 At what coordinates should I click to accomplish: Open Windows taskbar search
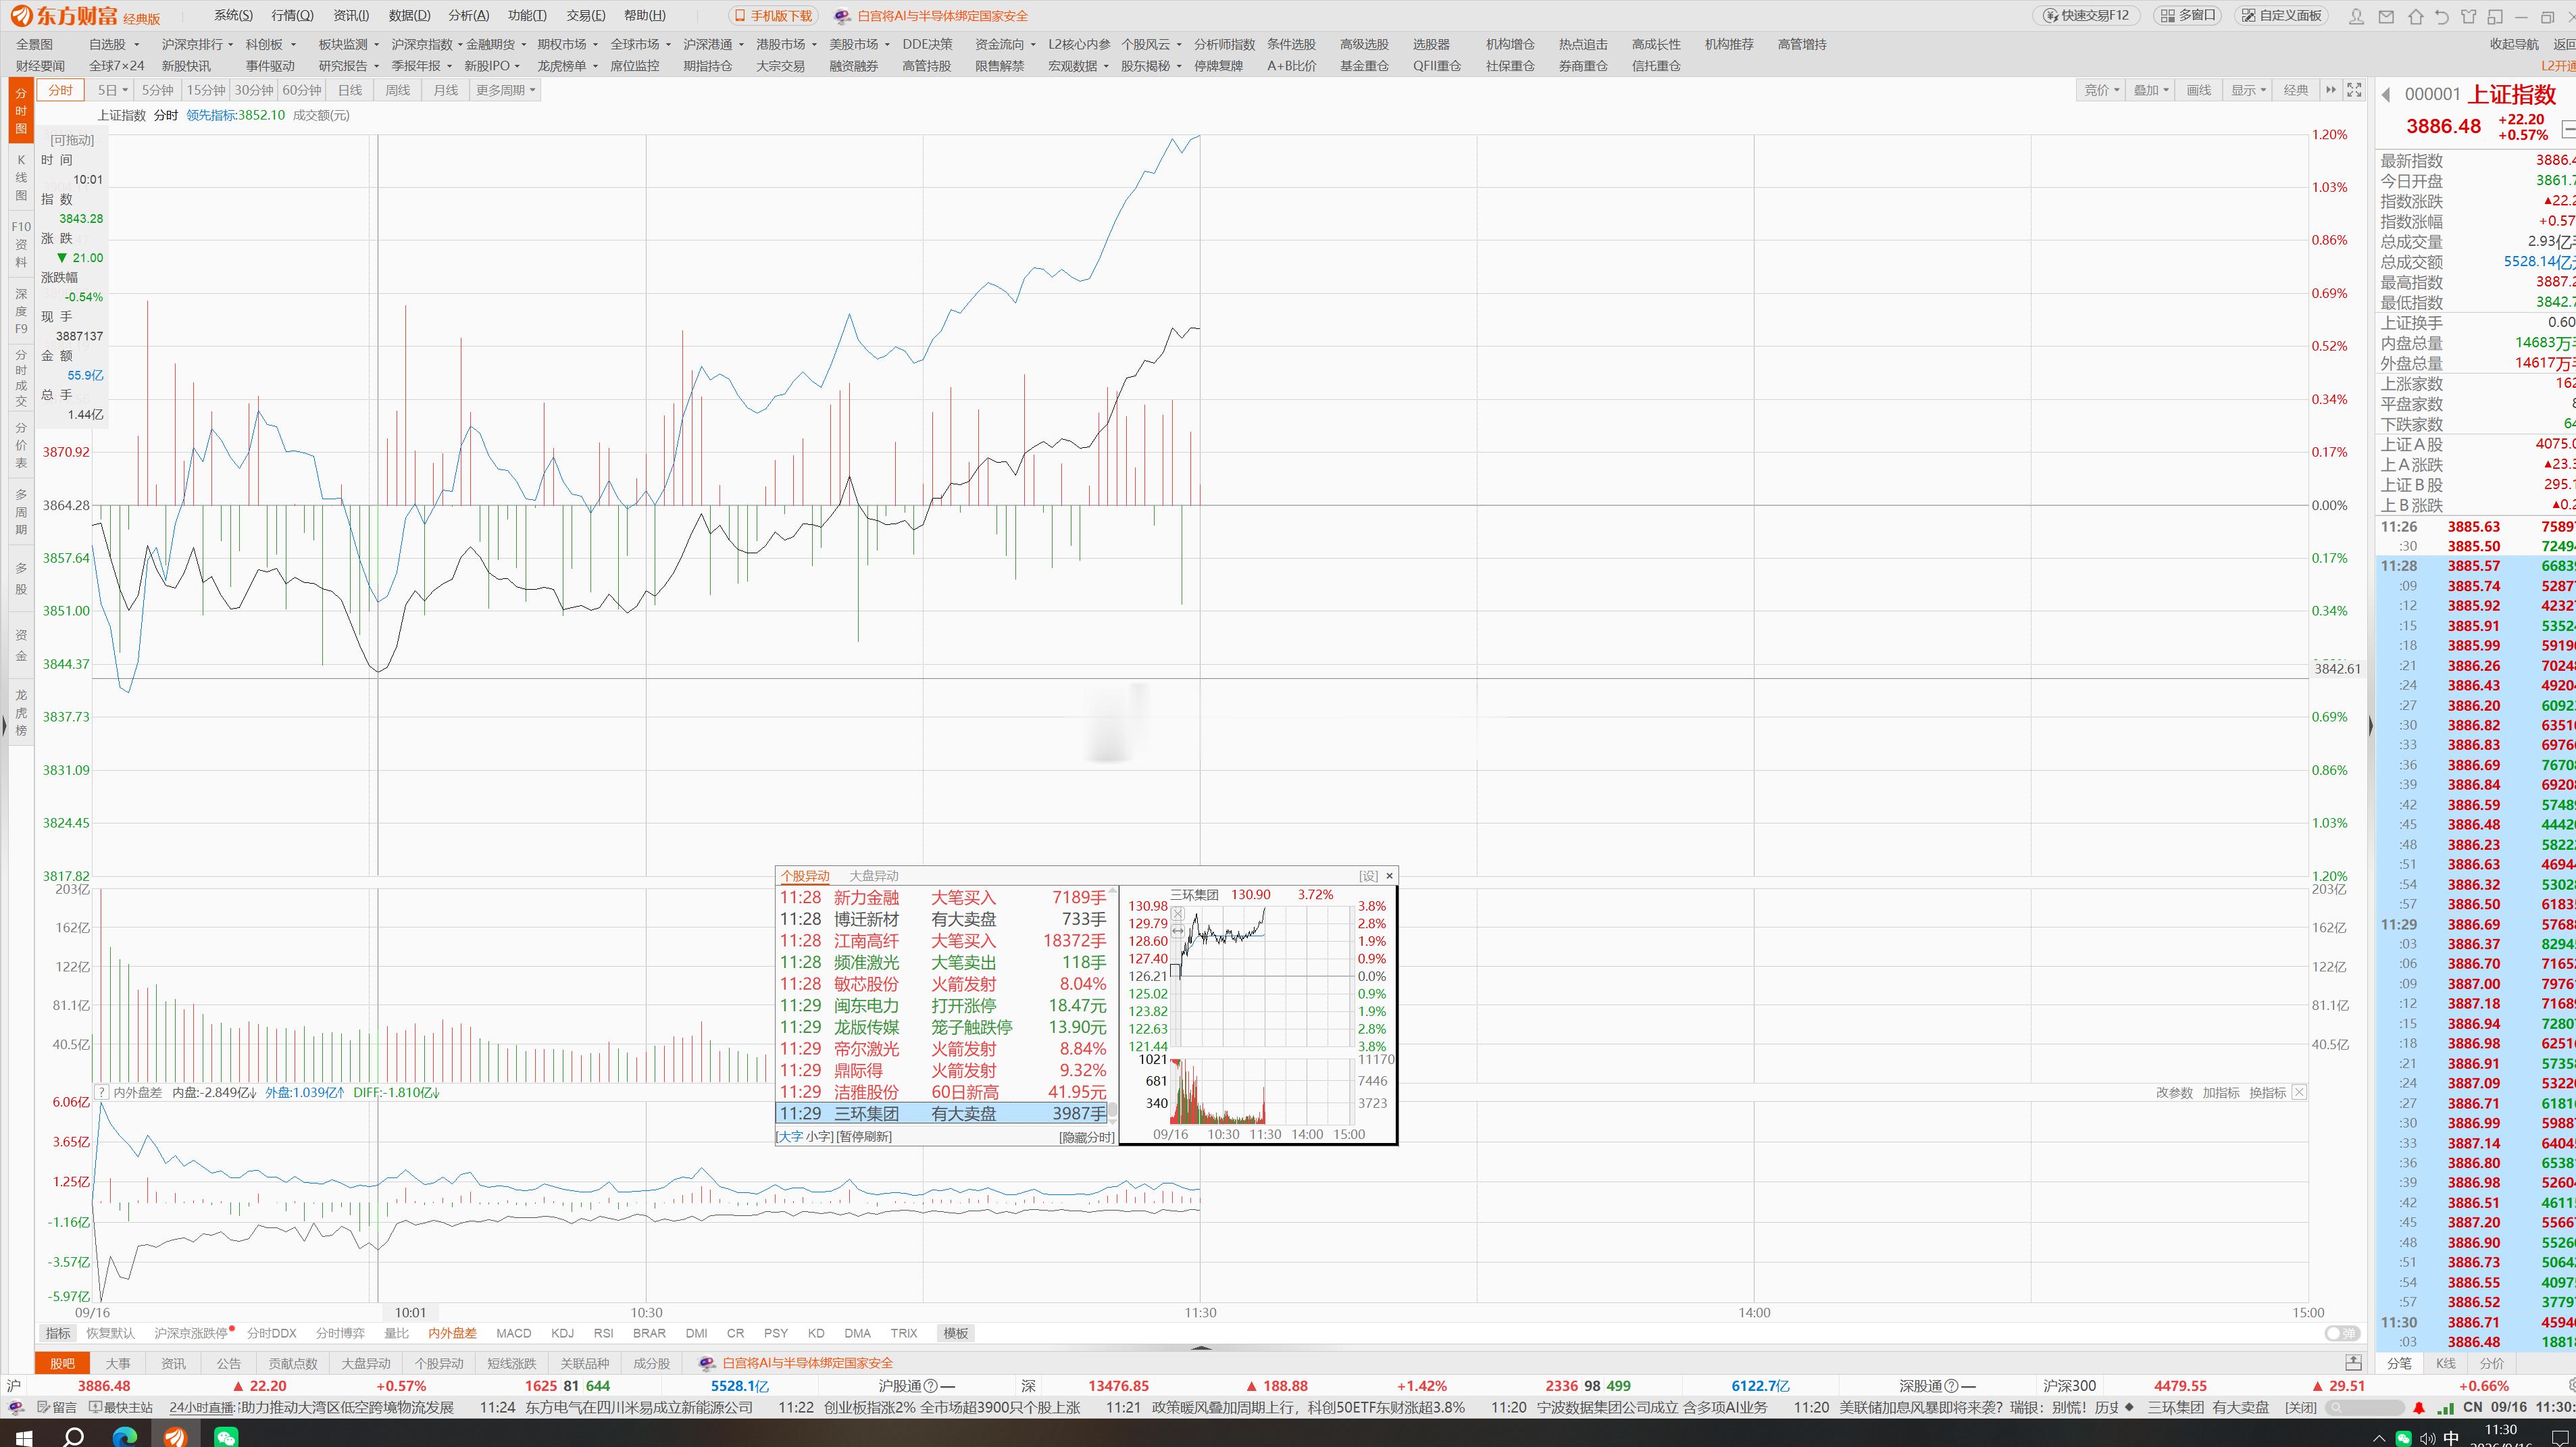pos(73,1436)
